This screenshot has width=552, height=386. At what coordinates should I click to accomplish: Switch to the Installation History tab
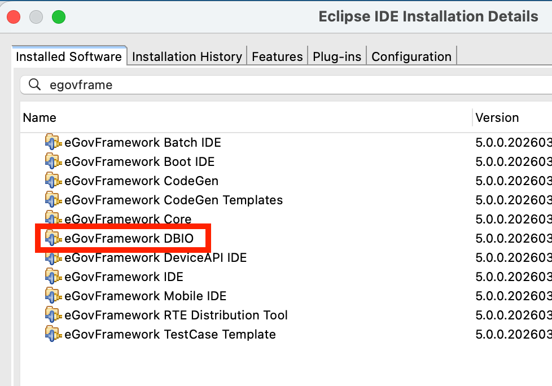coord(187,57)
